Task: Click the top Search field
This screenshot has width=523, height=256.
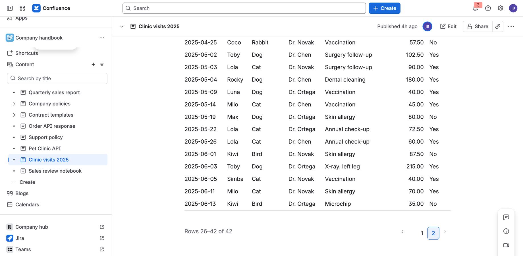Action: (x=244, y=8)
